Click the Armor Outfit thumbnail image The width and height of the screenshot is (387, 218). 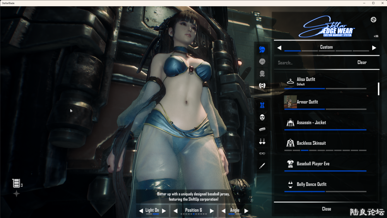pos(290,102)
